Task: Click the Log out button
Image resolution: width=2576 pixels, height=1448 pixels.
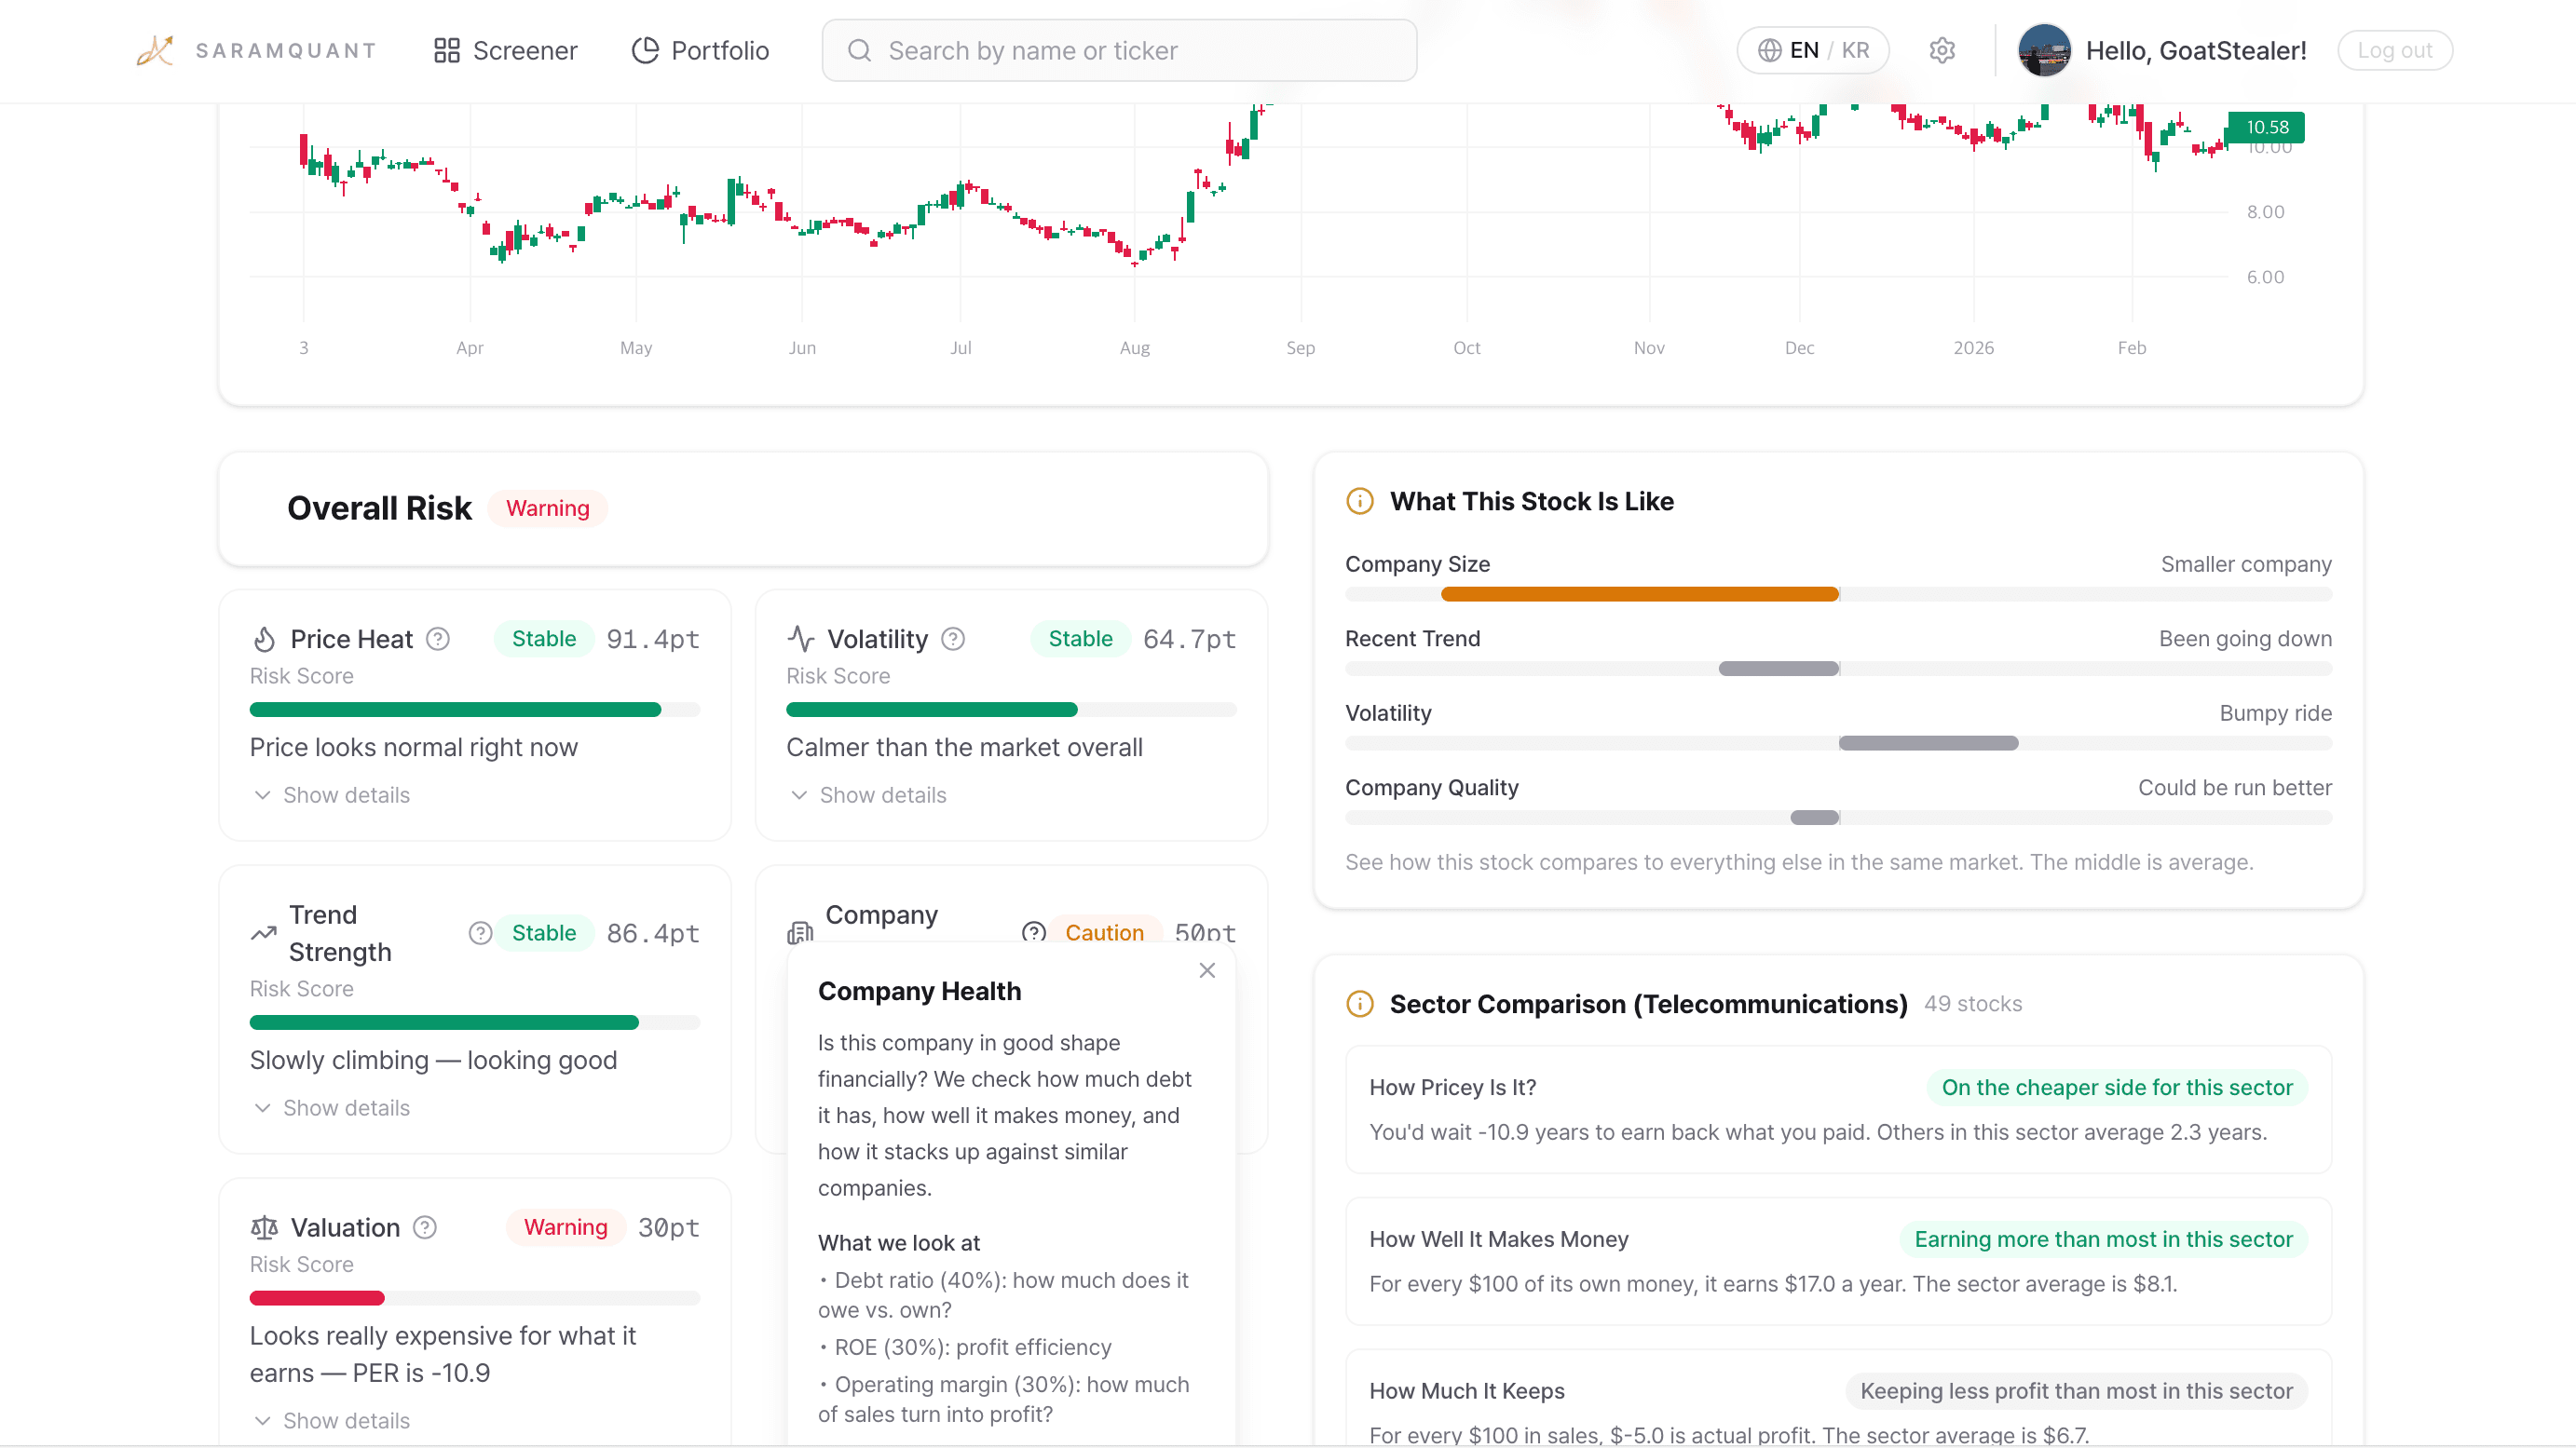Action: (x=2395, y=50)
